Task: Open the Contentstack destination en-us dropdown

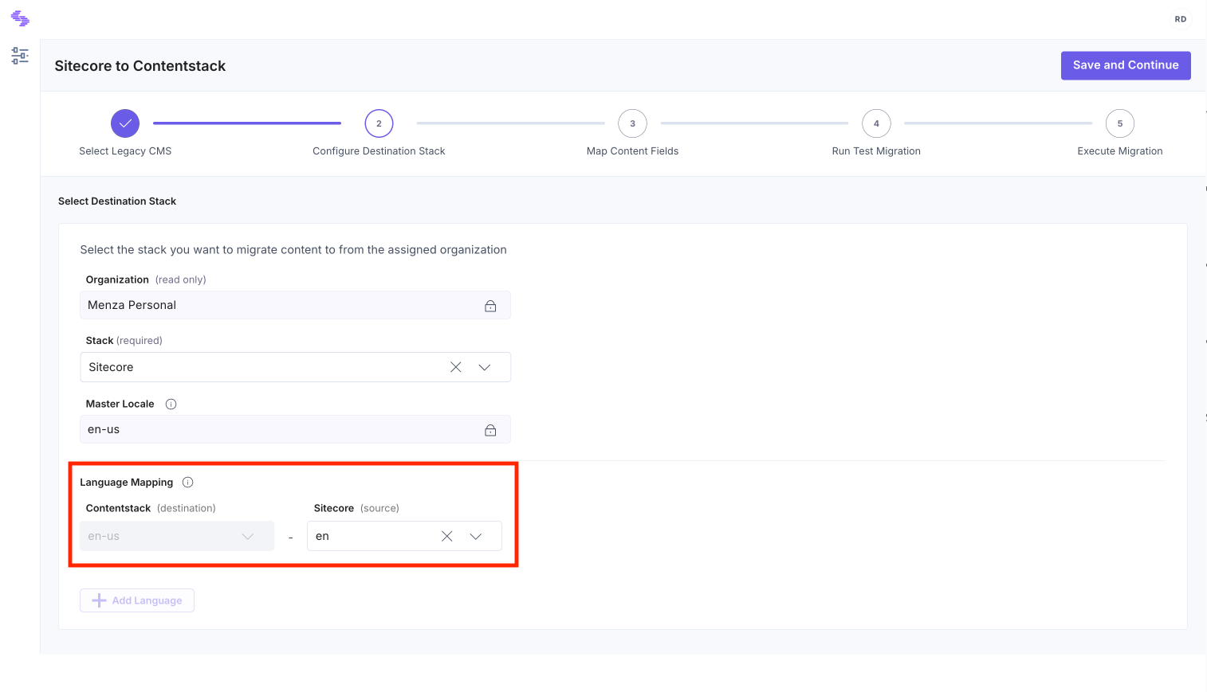Action: pos(177,536)
